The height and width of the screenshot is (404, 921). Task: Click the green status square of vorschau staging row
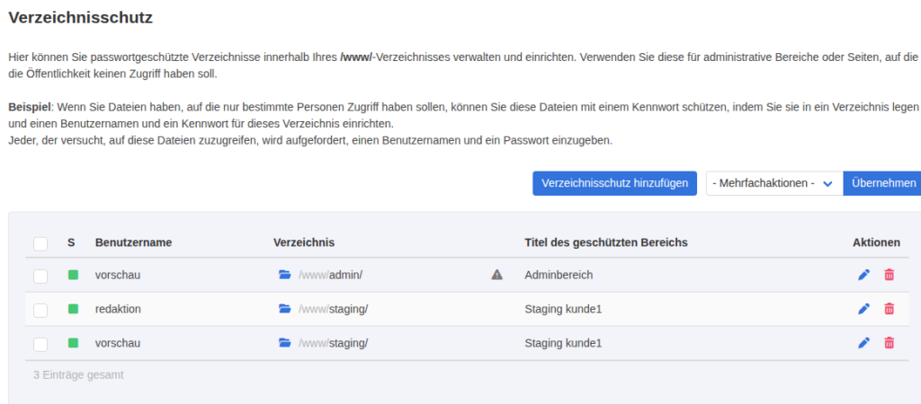74,342
